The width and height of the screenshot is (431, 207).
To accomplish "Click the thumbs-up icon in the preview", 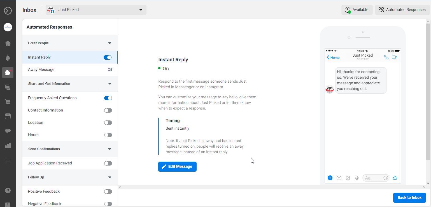I will click(x=395, y=178).
